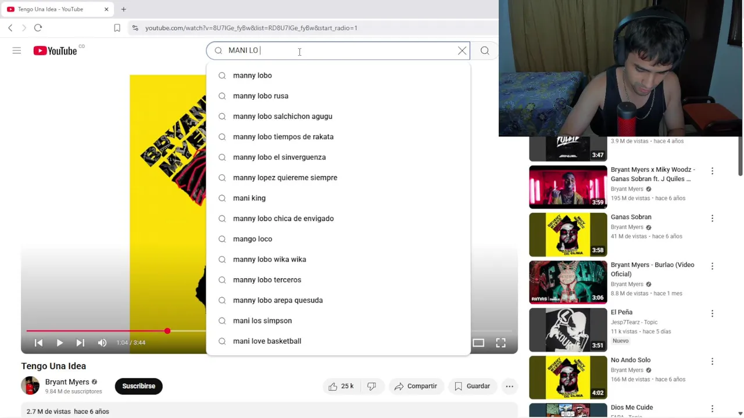Choose suggestion "manny lobo rusa"
Screen dimensions: 744x418
338,96
